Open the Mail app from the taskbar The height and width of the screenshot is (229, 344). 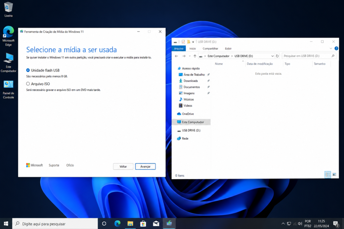pyautogui.click(x=156, y=224)
